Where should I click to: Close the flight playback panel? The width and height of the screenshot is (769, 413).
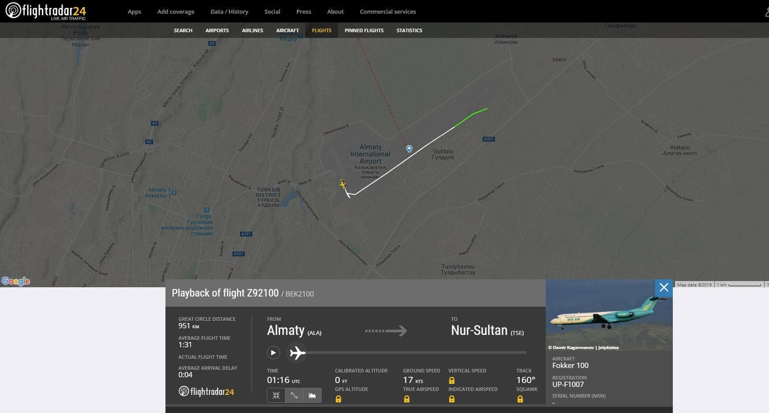[x=664, y=288]
